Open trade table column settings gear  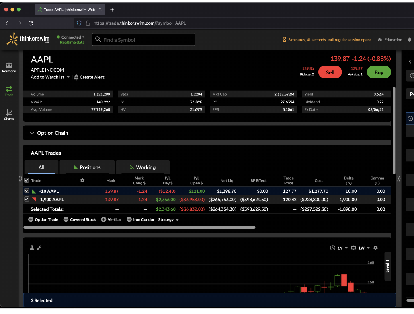pyautogui.click(x=82, y=180)
